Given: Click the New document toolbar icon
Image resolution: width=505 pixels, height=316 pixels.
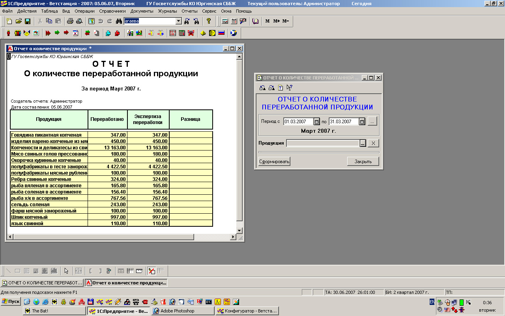Looking at the screenshot, I should point(9,21).
